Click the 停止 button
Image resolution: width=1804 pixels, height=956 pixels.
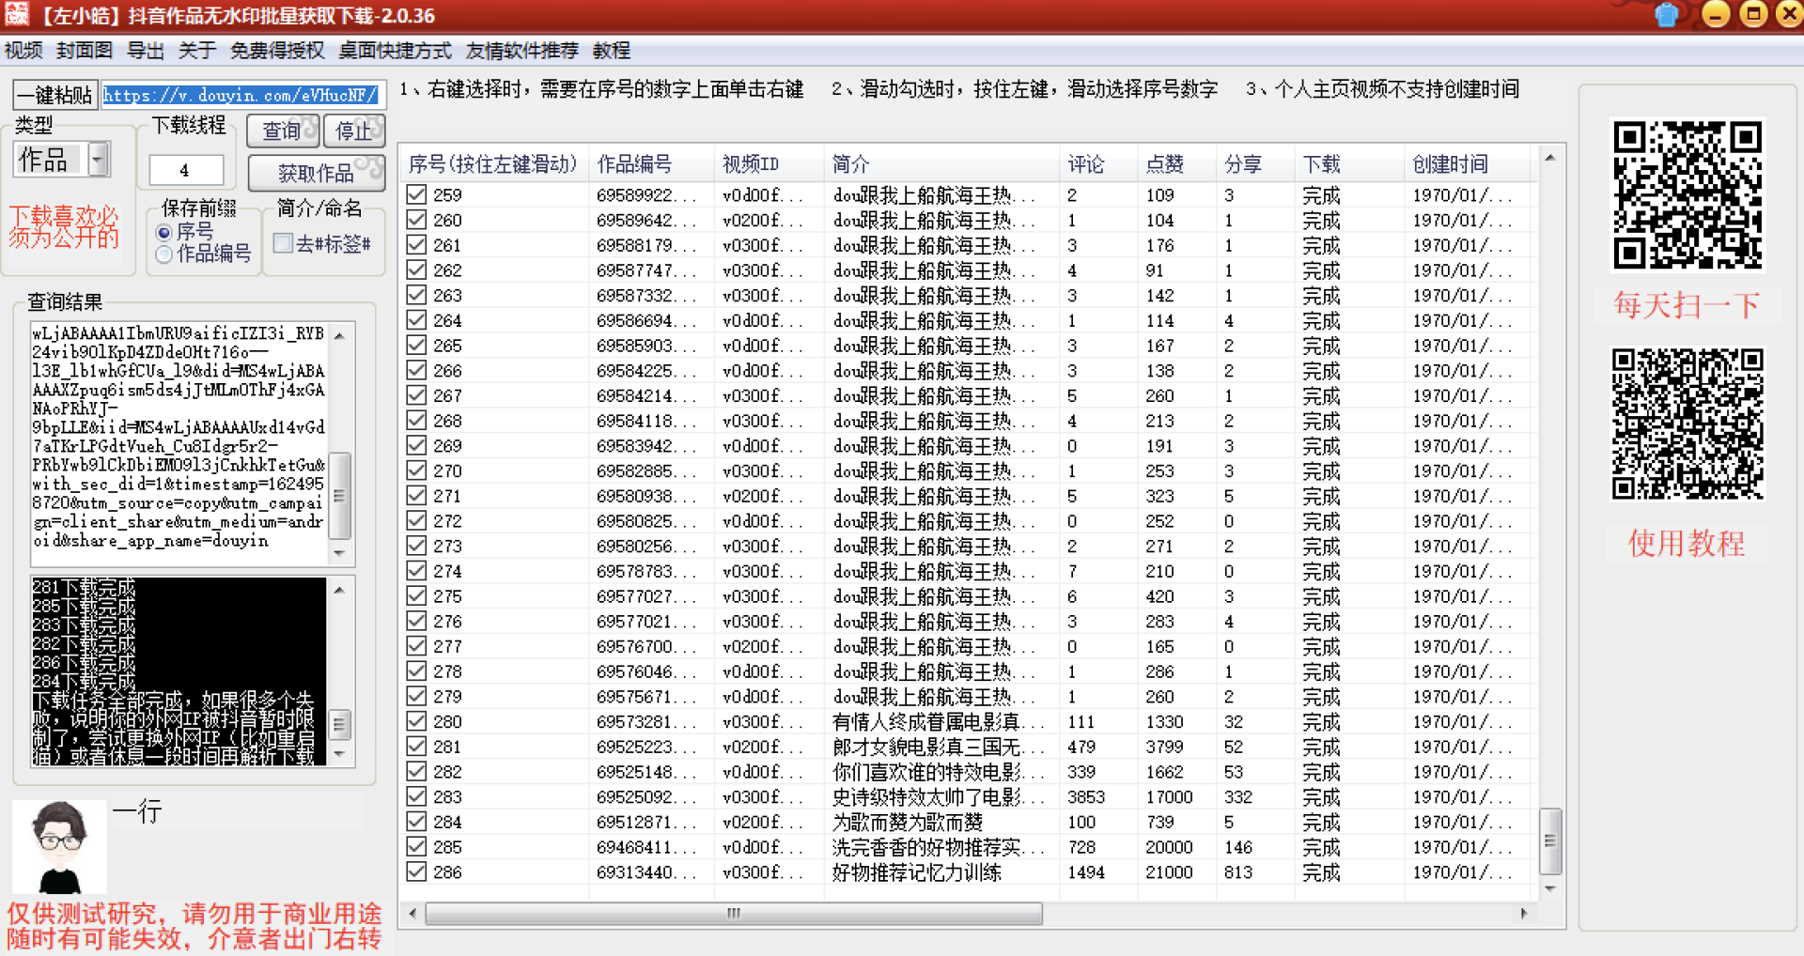[x=354, y=131]
